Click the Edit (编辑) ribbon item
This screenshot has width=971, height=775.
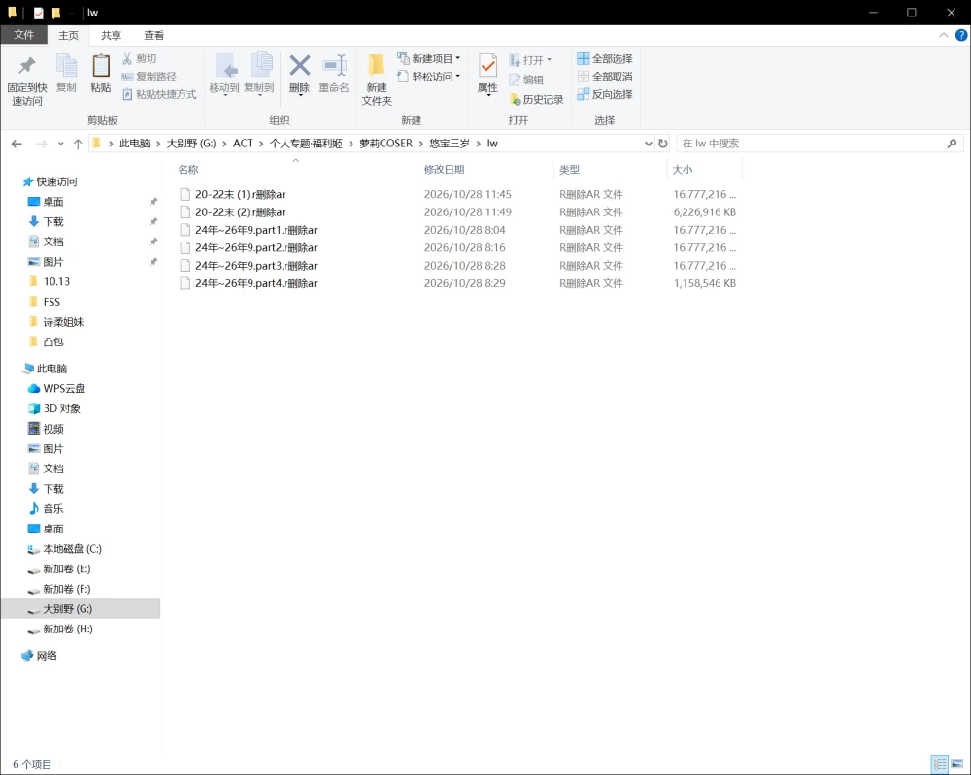tap(526, 80)
